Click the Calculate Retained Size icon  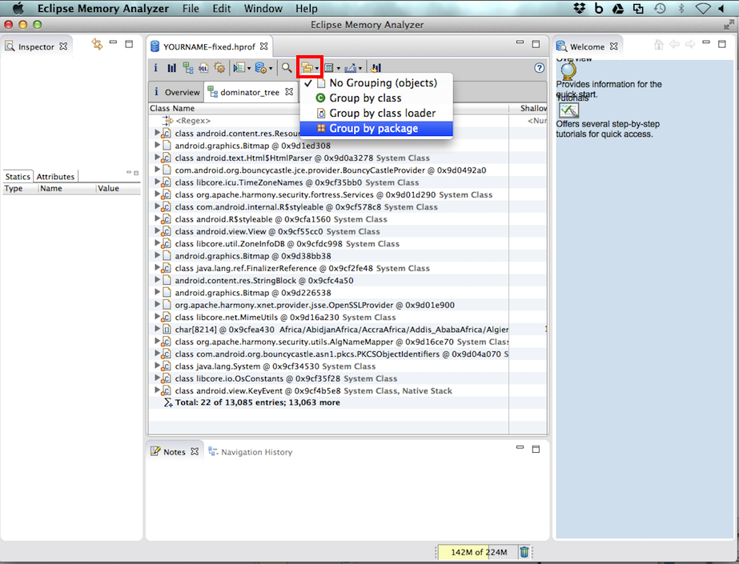[x=329, y=68]
